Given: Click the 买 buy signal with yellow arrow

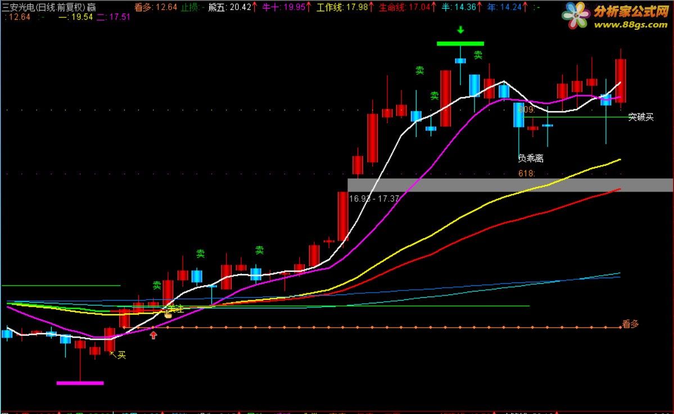Looking at the screenshot, I should point(118,354).
